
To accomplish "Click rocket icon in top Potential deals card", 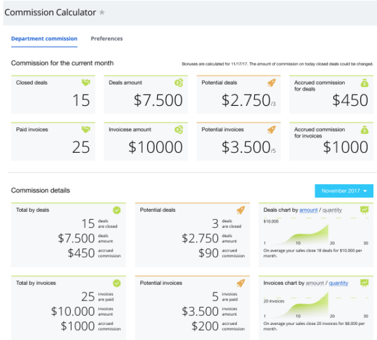I will pos(271,83).
